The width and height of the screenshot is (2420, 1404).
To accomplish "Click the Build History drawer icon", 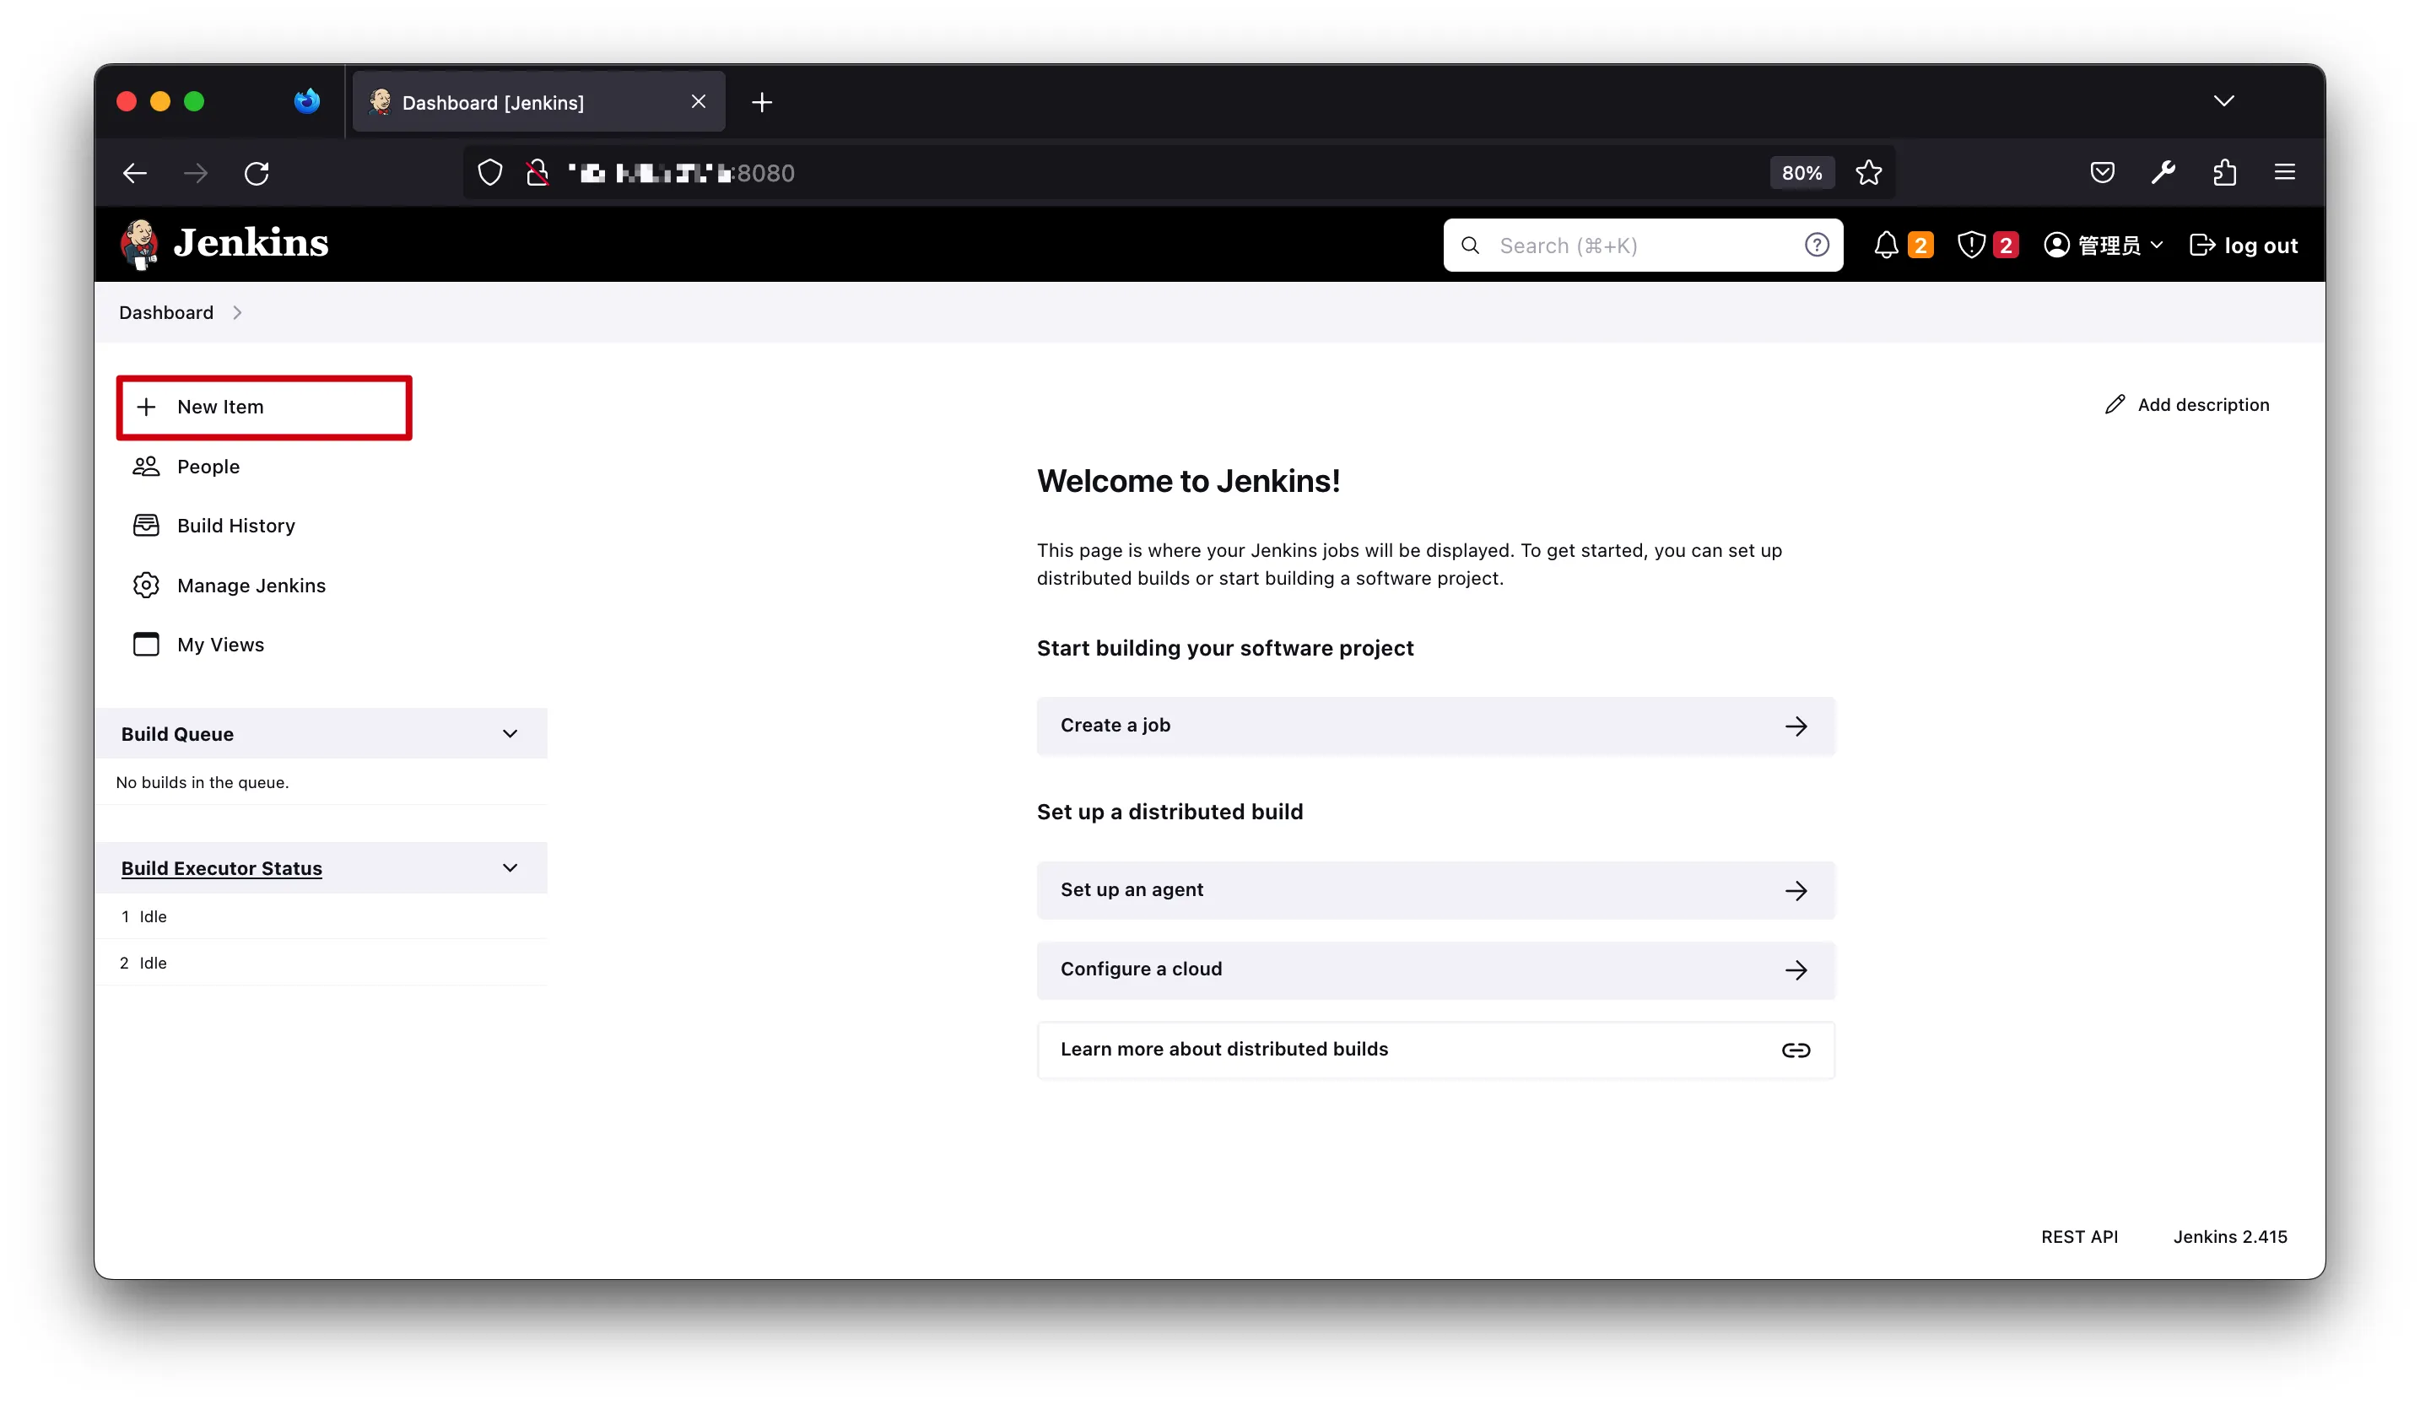I will point(146,526).
